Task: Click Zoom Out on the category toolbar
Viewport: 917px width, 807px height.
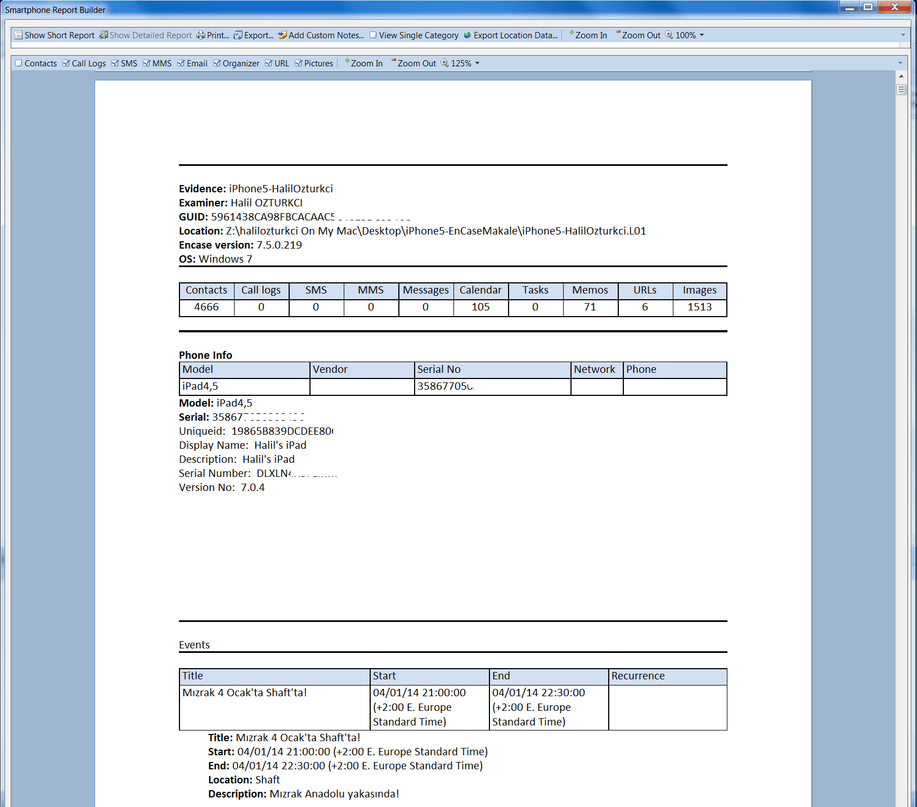Action: (x=413, y=64)
